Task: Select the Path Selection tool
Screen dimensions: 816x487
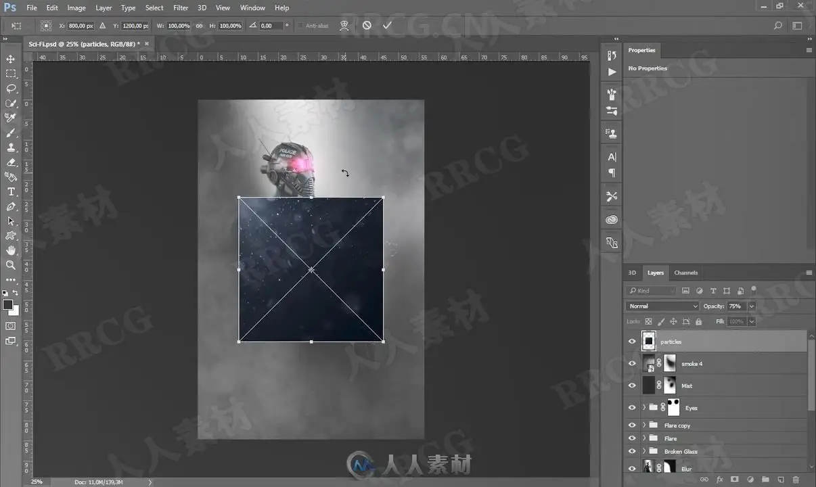Action: point(11,221)
